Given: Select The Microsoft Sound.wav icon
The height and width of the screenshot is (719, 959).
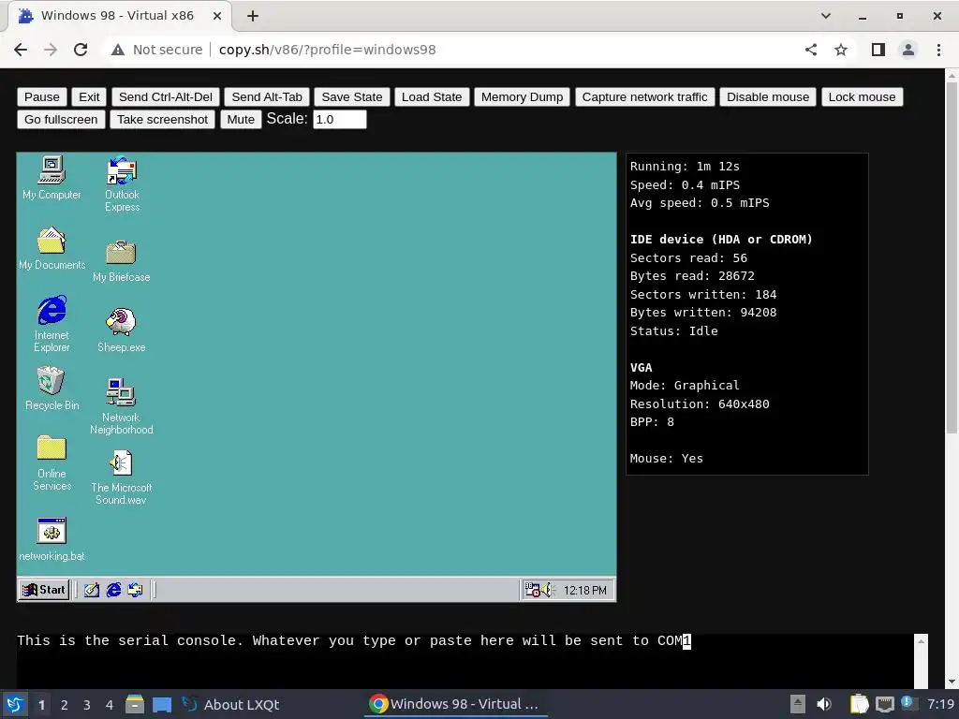Looking at the screenshot, I should click(x=121, y=477).
